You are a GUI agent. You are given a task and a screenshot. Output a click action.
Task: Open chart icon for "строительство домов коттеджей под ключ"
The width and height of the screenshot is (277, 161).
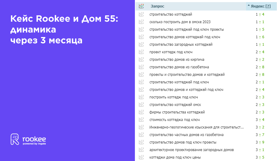tap(141, 37)
